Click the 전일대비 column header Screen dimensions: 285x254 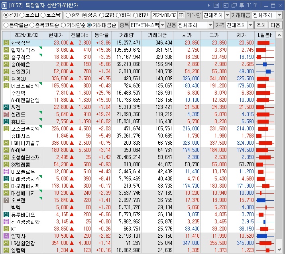coord(81,35)
